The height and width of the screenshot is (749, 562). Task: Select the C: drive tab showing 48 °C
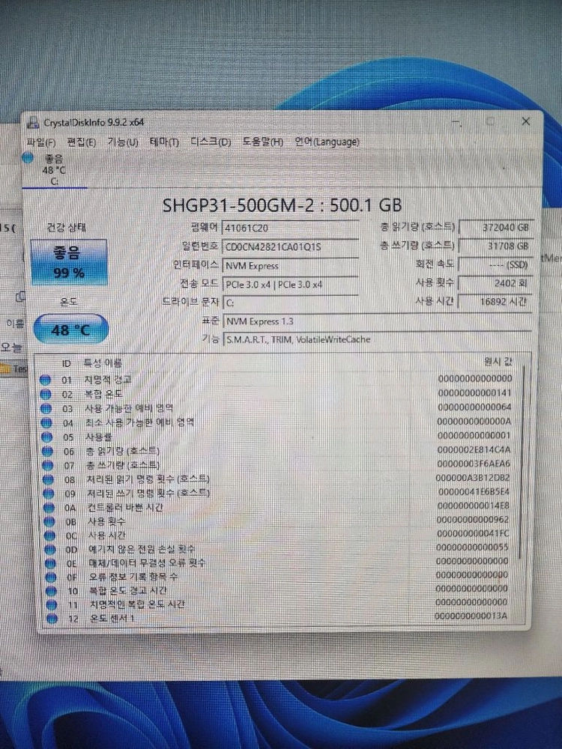54,169
